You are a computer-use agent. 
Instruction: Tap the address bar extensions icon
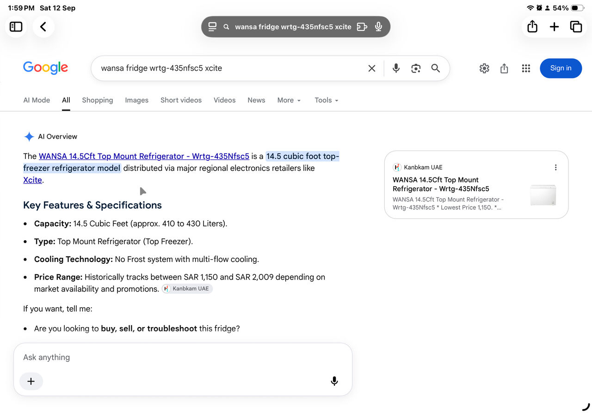point(362,27)
